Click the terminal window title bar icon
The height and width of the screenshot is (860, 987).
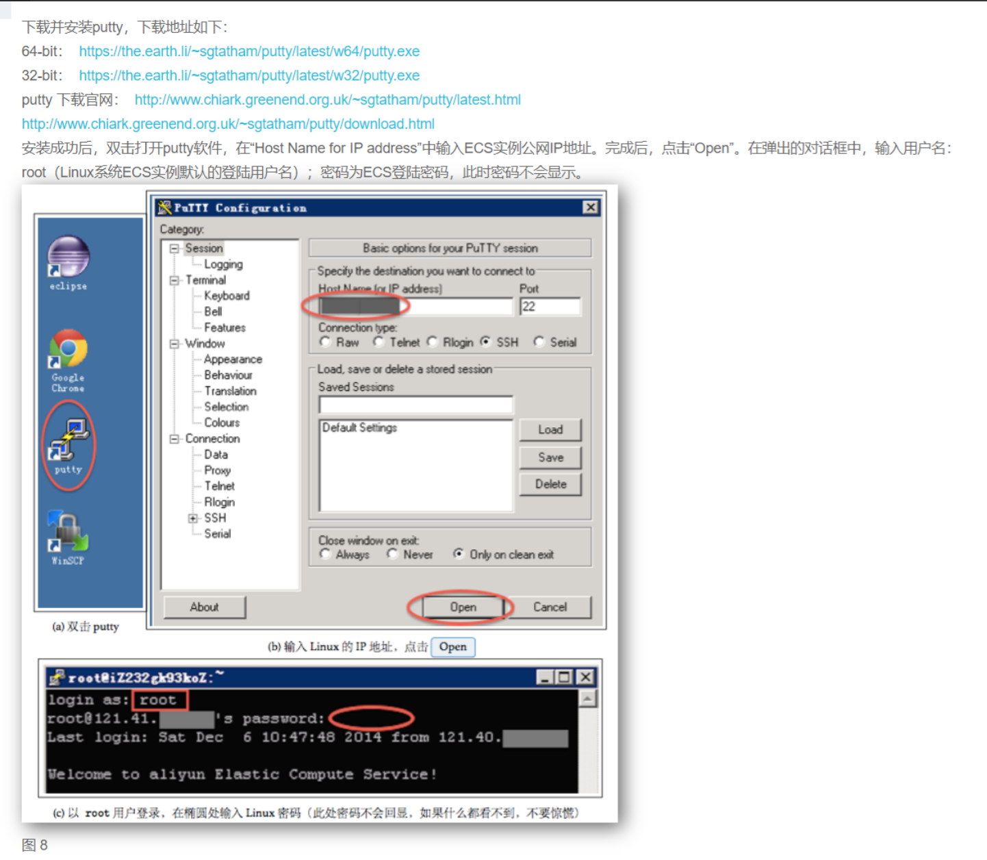pyautogui.click(x=57, y=677)
